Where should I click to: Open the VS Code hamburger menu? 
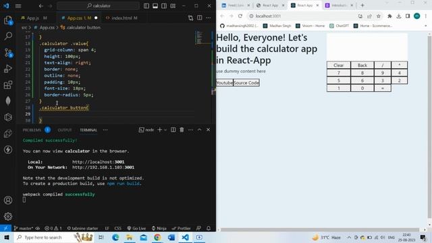click(18, 6)
